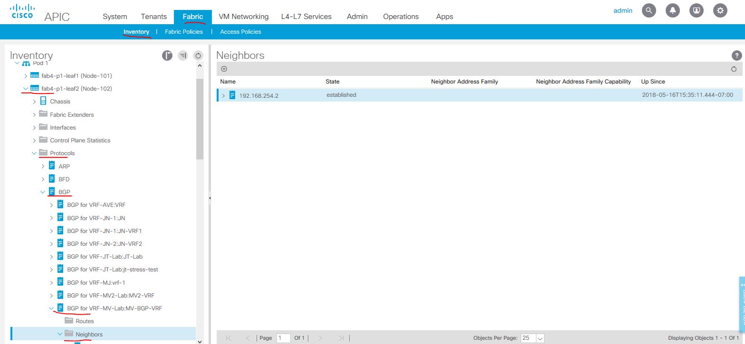Click the admin user link

(x=623, y=10)
